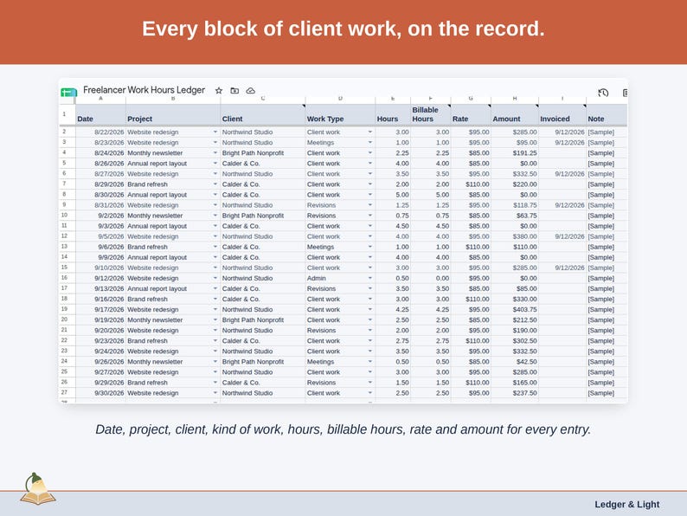Select the Work Type header cell

point(340,115)
